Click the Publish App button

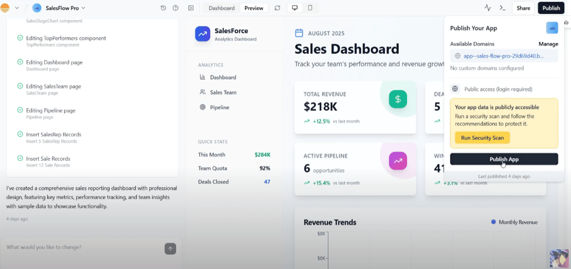(x=504, y=159)
